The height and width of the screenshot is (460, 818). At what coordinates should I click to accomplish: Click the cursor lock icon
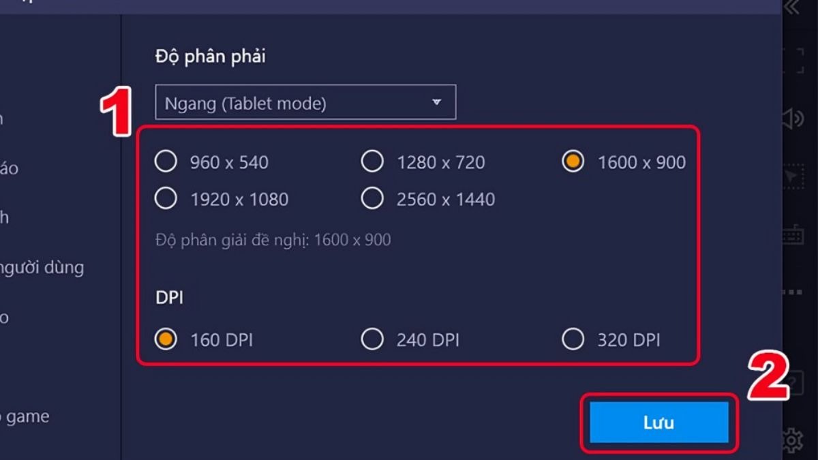793,177
